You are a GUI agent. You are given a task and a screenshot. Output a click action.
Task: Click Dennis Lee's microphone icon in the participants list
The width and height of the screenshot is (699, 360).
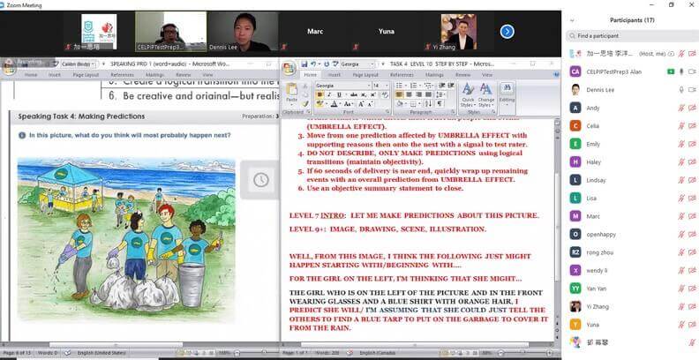click(x=680, y=90)
